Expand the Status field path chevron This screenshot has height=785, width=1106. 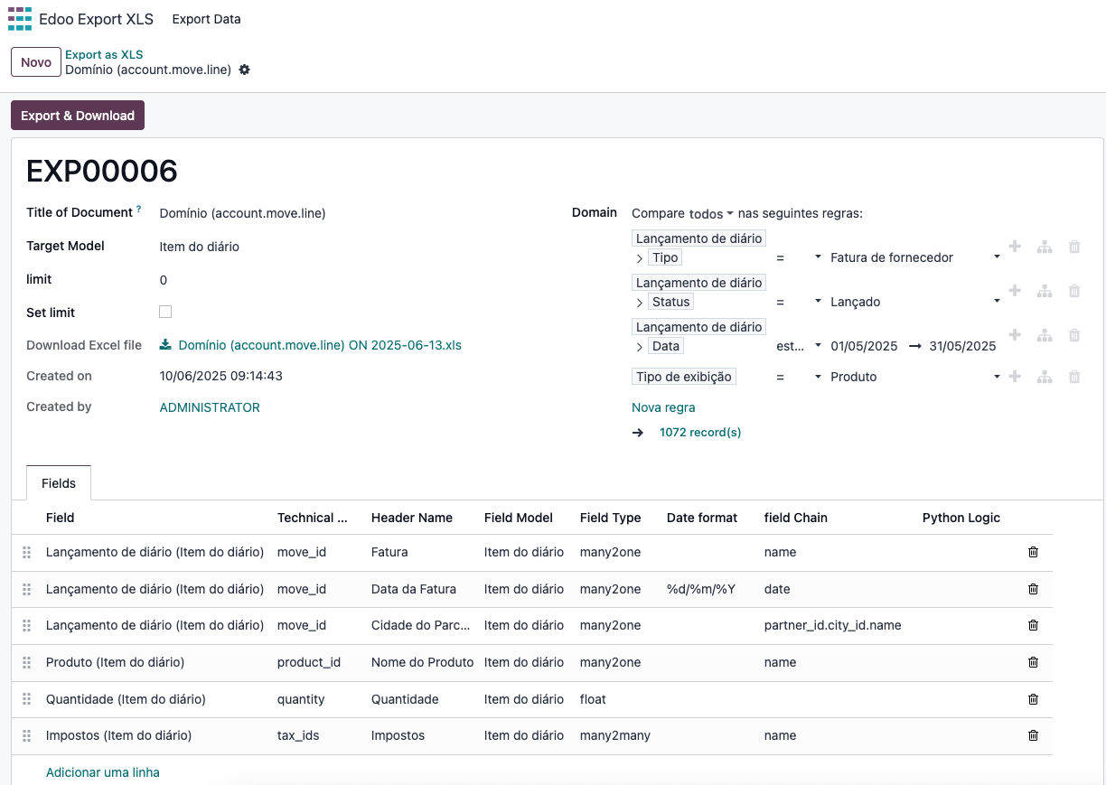640,303
